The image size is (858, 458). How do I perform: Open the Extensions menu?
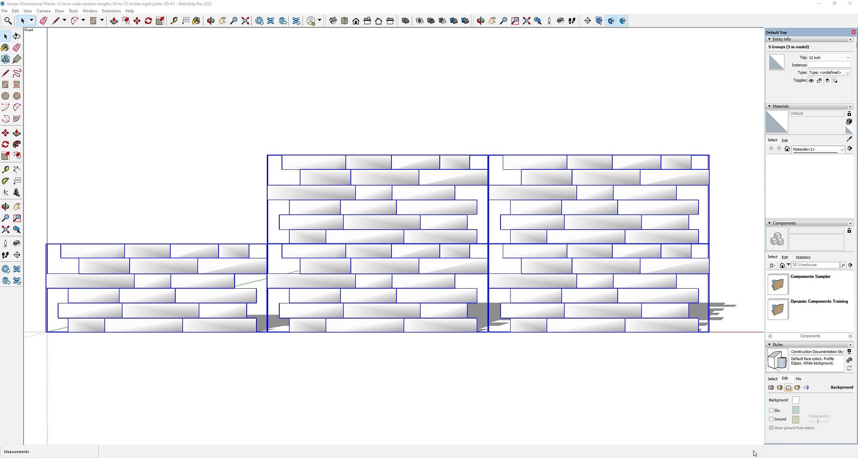tap(111, 11)
